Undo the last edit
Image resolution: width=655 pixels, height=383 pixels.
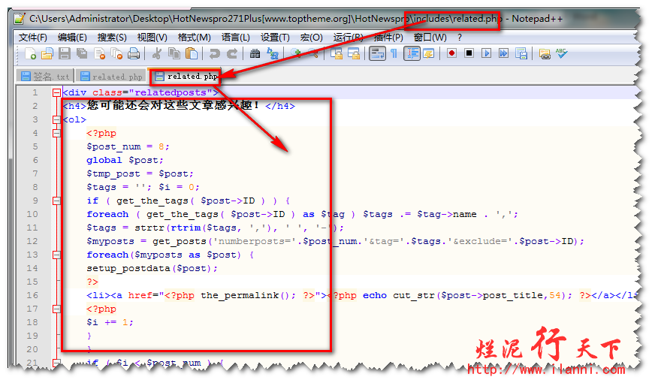coord(215,53)
